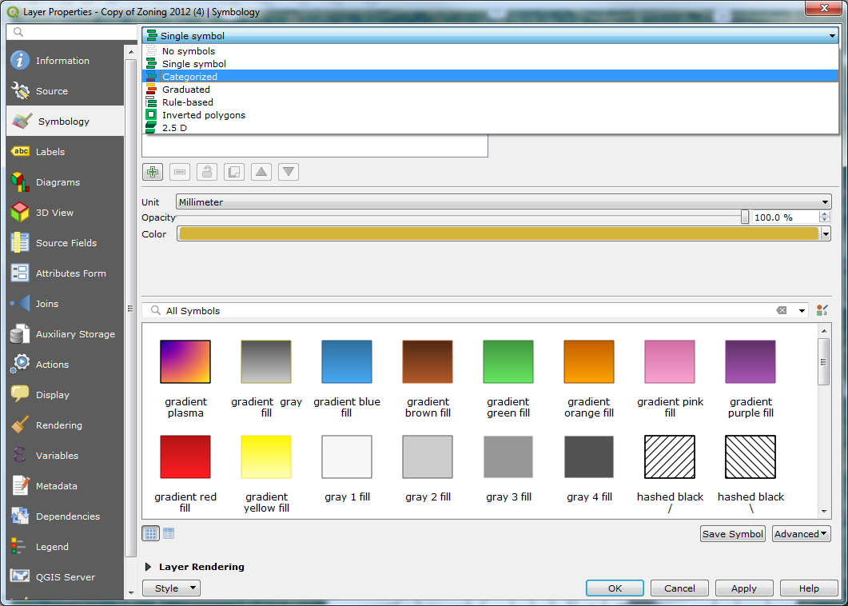Image resolution: width=848 pixels, height=606 pixels.
Task: Open the Source settings icon
Action: click(20, 91)
